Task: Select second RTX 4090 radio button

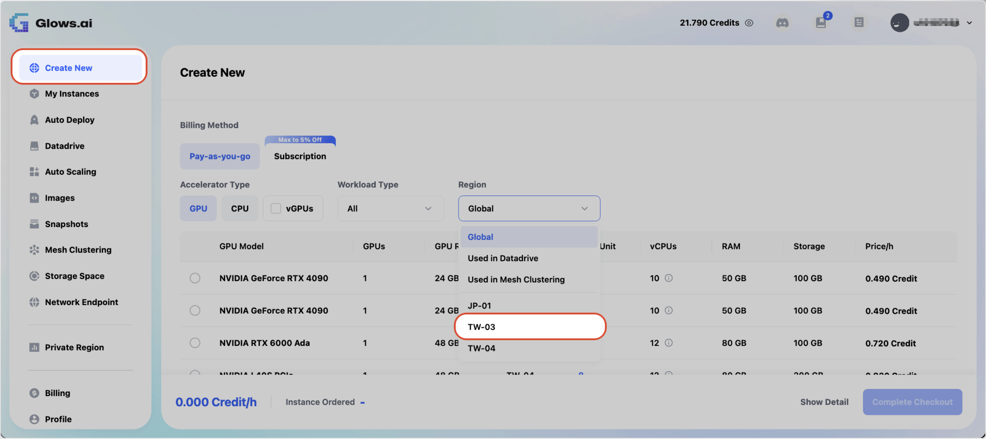Action: tap(195, 310)
